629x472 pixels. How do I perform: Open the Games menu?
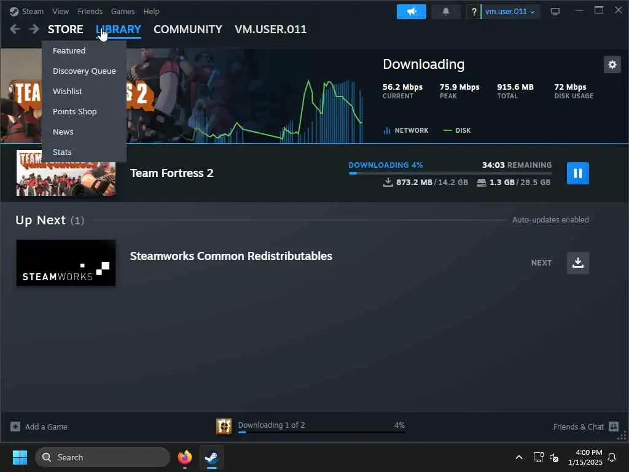coord(123,11)
